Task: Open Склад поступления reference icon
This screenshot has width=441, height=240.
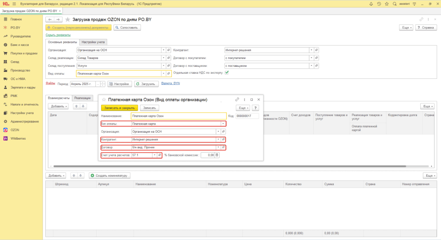Action: tap(168, 66)
